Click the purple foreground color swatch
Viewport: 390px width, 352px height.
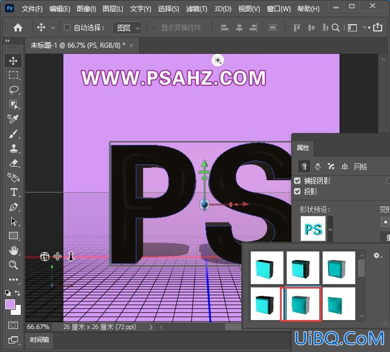click(10, 304)
